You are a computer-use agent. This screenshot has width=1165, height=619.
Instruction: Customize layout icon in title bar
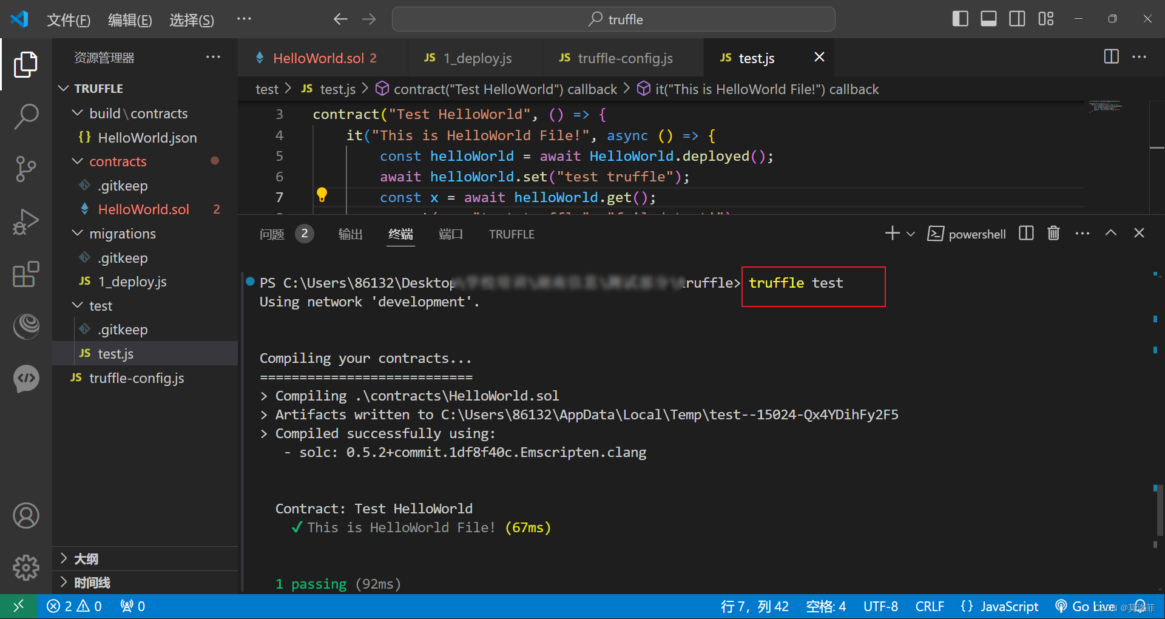point(1045,19)
